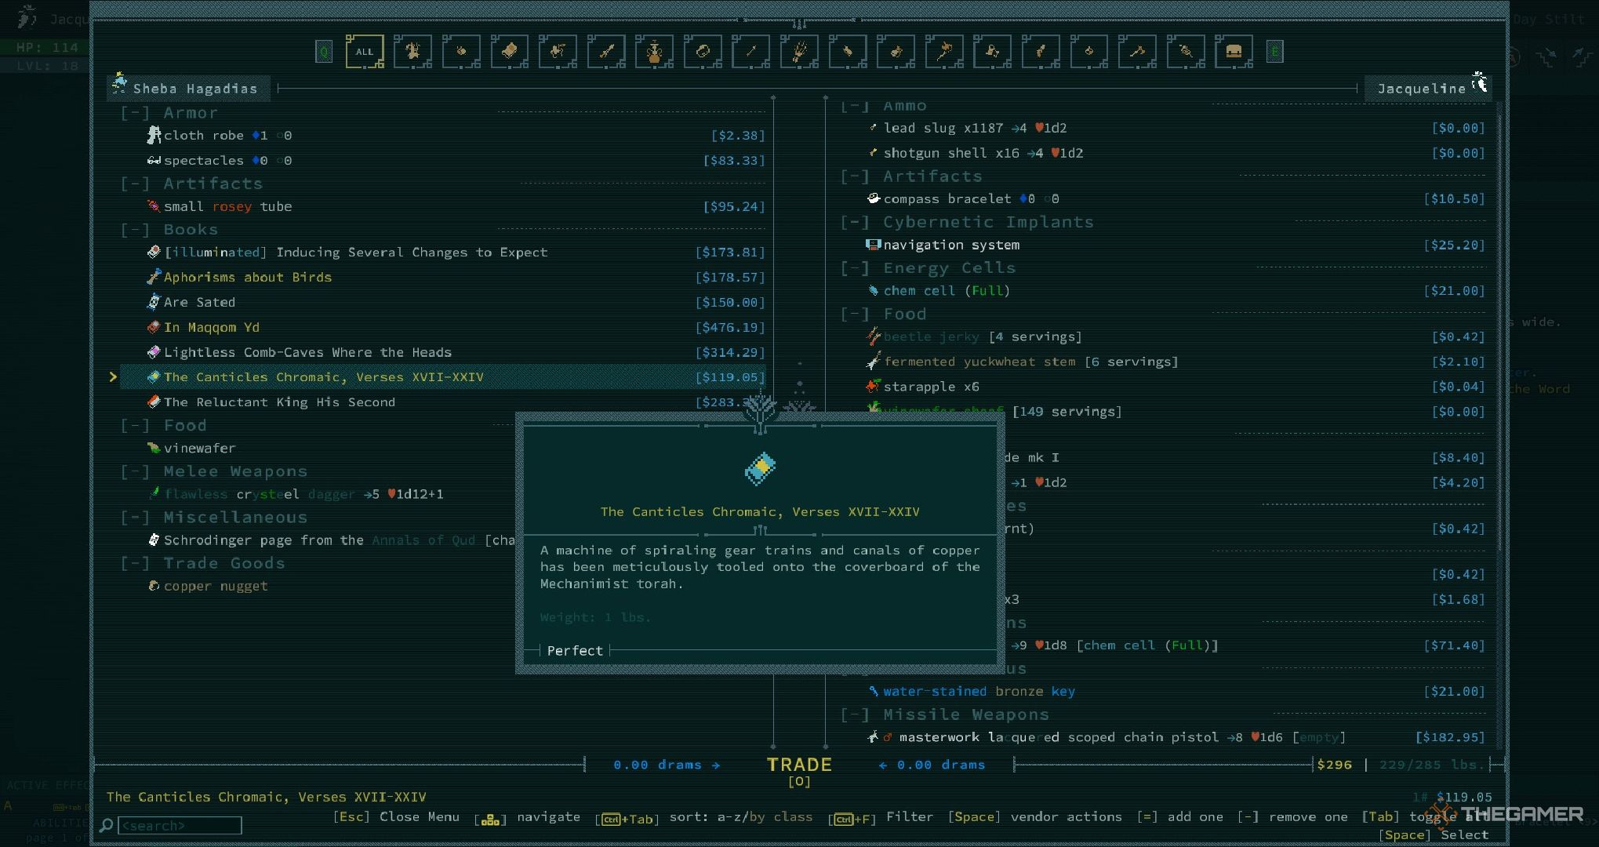Viewport: 1599px width, 847px height.
Task: Filter by the skeletal hand category icon
Action: tap(799, 52)
